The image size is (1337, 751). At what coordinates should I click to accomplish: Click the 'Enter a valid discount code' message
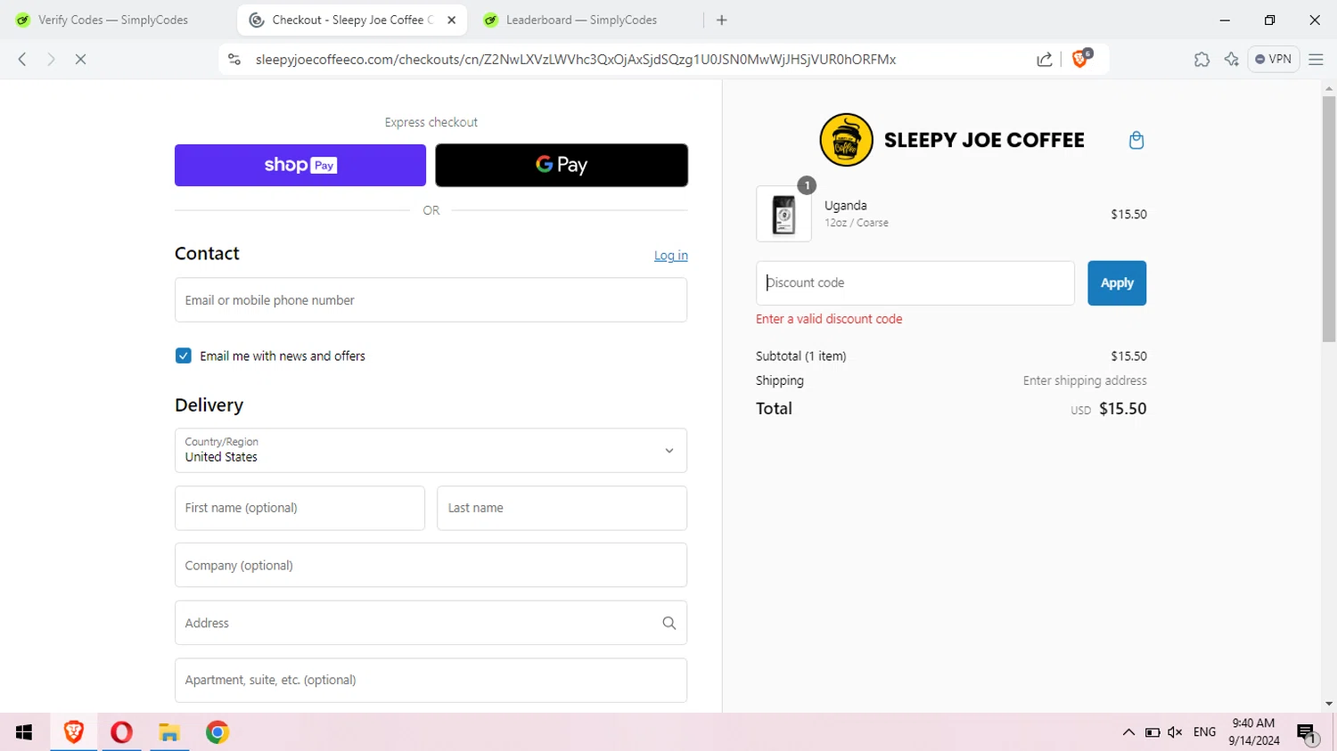829,319
